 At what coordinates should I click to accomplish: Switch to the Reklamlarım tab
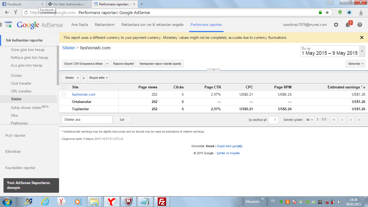[x=105, y=25]
